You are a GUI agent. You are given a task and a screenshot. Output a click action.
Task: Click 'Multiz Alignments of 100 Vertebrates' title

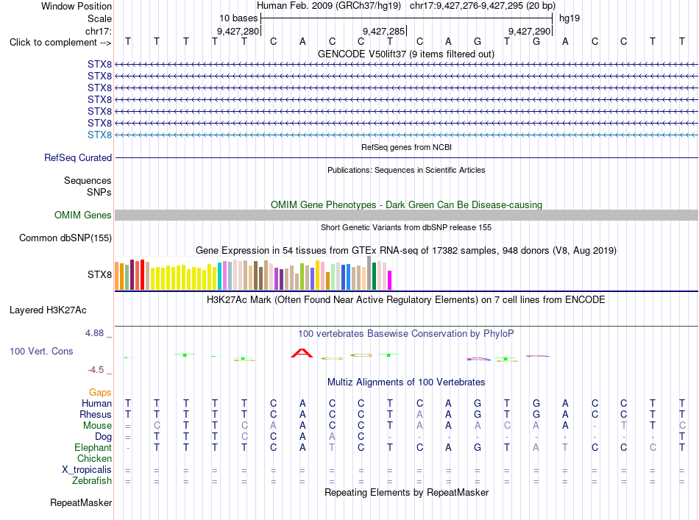(x=406, y=382)
